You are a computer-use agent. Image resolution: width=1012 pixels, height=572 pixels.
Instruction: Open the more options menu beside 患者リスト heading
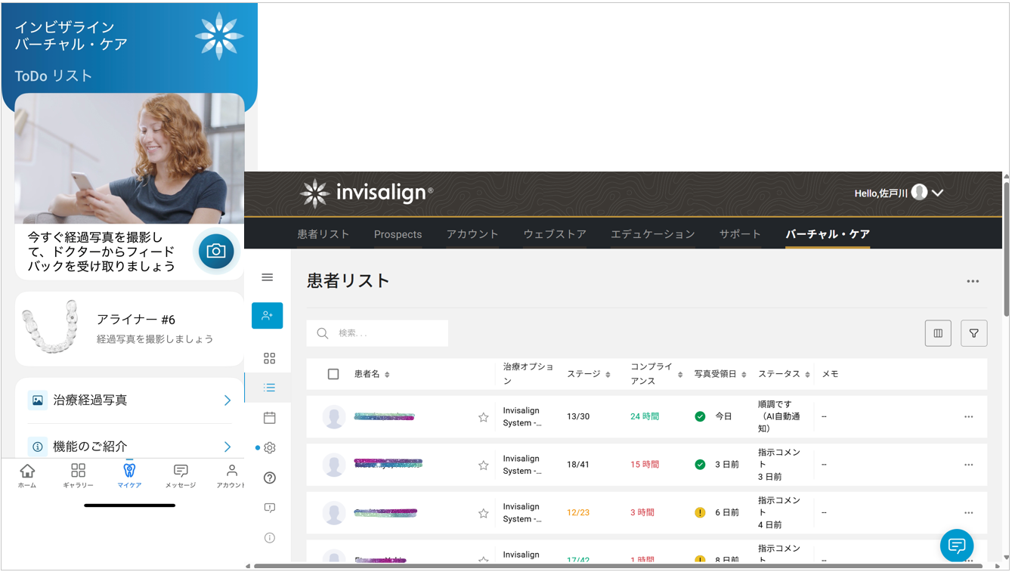coord(973,282)
